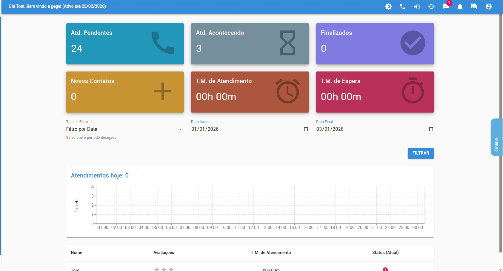The width and height of the screenshot is (503, 271).
Task: Toggle the sound volume icon
Action: click(x=417, y=7)
